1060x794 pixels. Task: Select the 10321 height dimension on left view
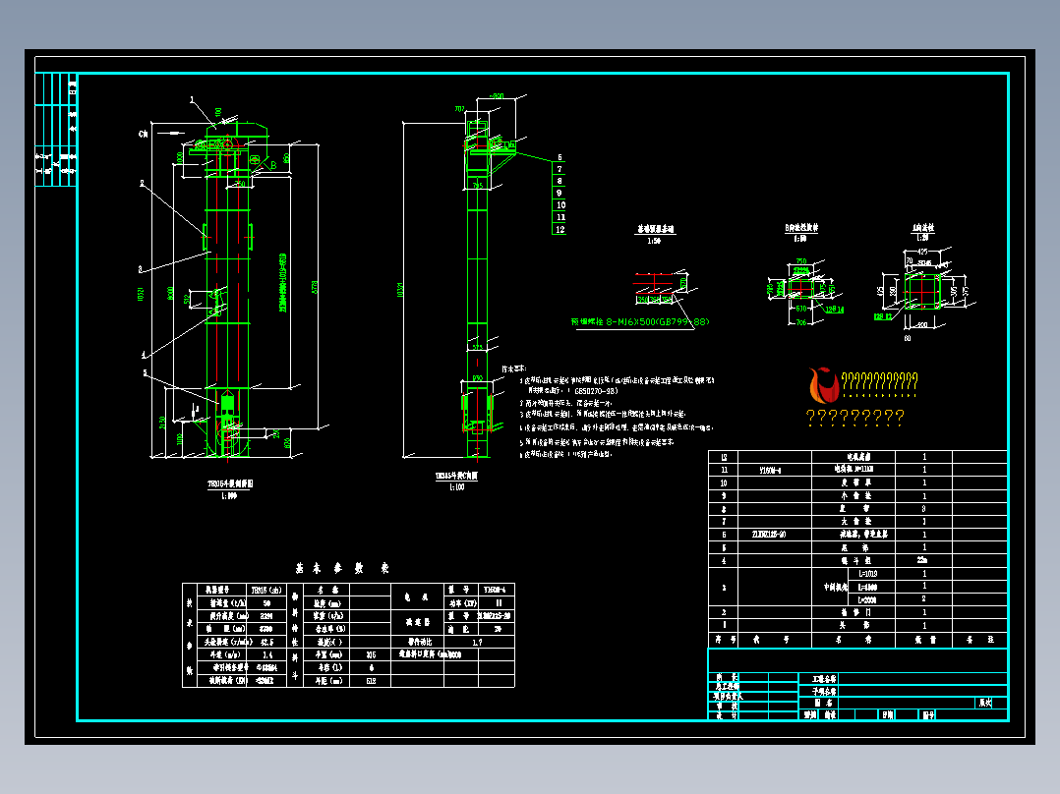coord(141,294)
